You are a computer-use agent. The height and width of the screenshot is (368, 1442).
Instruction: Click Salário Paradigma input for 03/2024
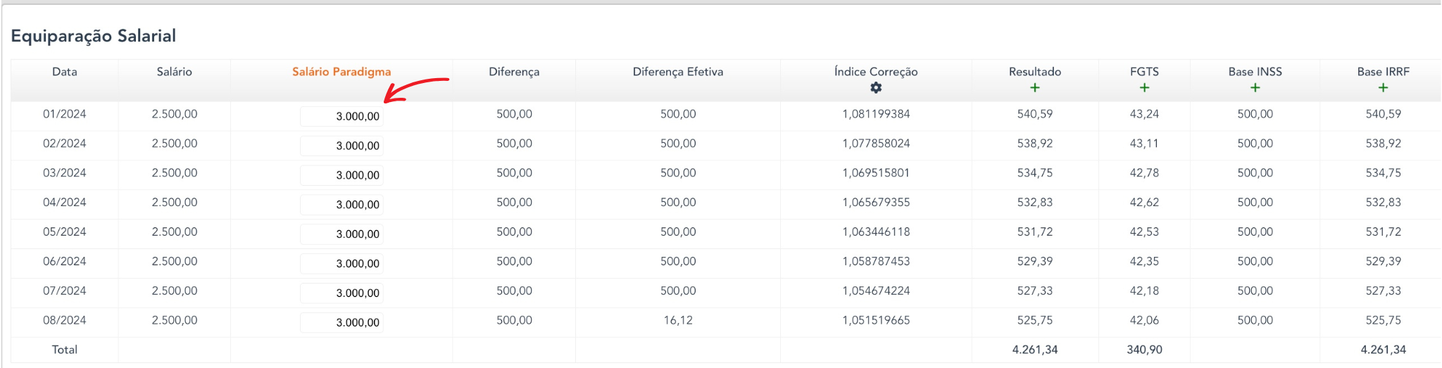(342, 175)
